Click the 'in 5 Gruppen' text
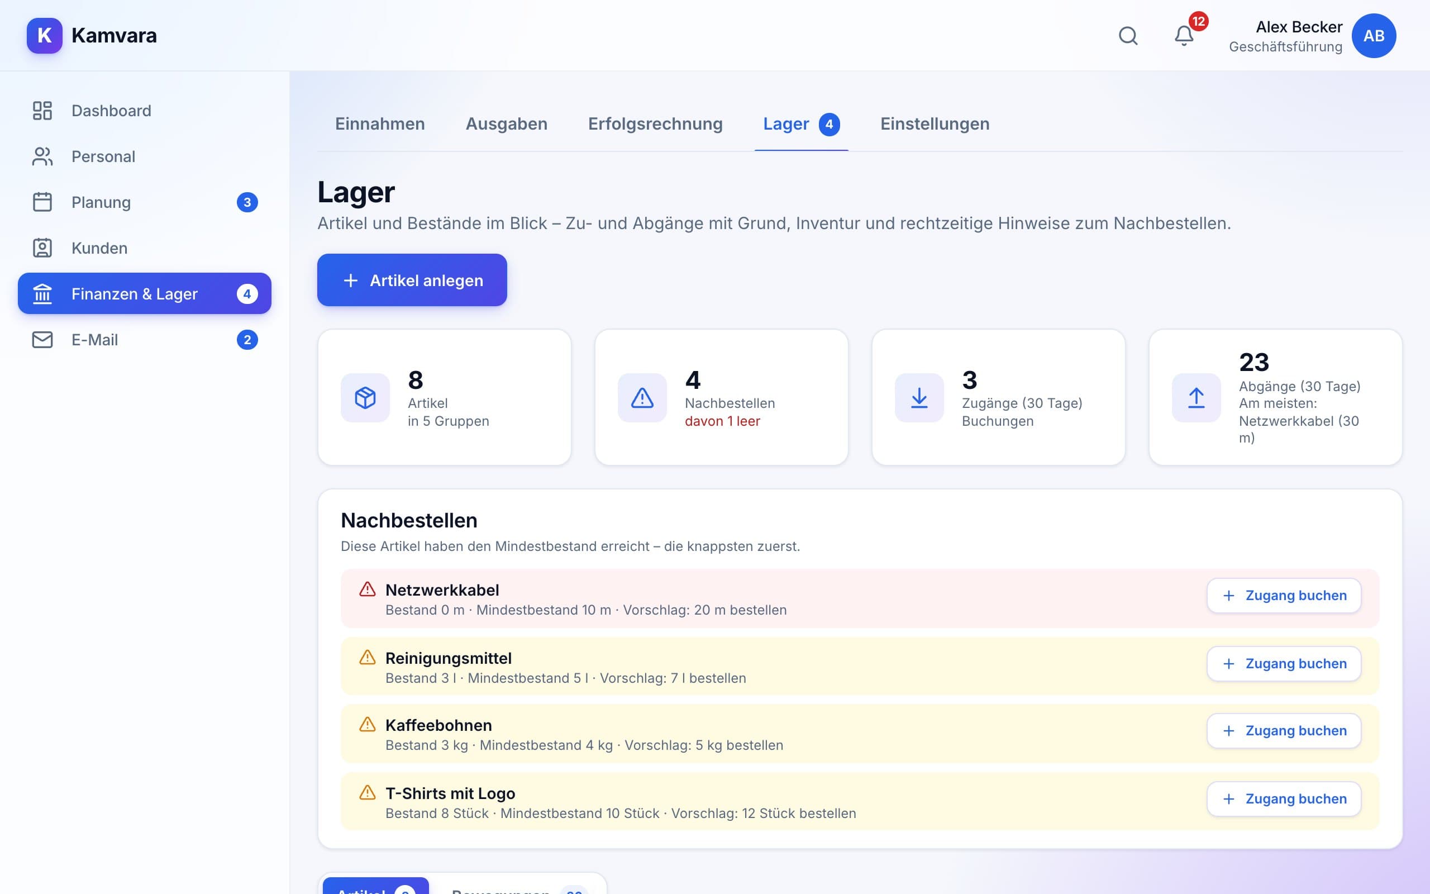This screenshot has height=894, width=1430. [x=449, y=421]
